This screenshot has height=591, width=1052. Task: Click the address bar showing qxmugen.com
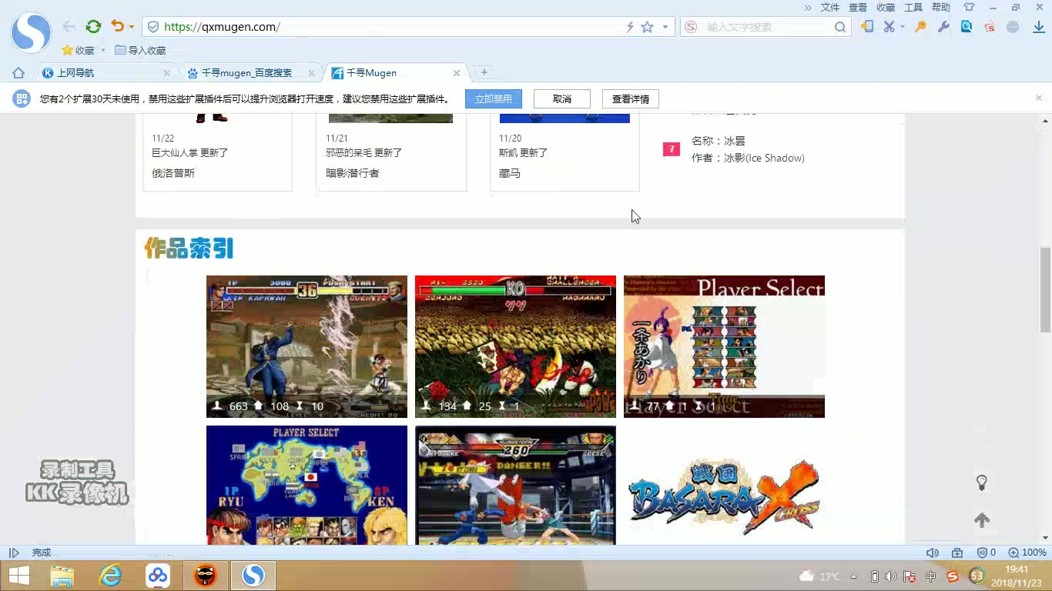pos(408,27)
